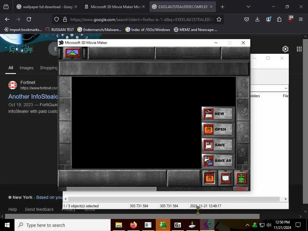The width and height of the screenshot is (308, 231).
Task: Click the 3D Movie Maker bottom scrubber slider
Action: 111,189
